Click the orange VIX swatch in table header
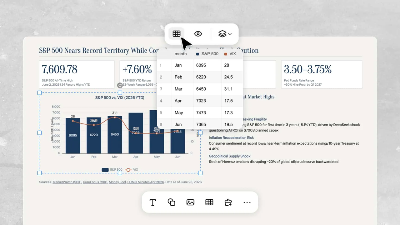The height and width of the screenshot is (225, 400). (x=226, y=54)
